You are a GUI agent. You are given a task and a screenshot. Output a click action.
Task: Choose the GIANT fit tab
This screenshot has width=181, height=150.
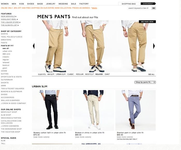pyautogui.click(x=107, y=74)
